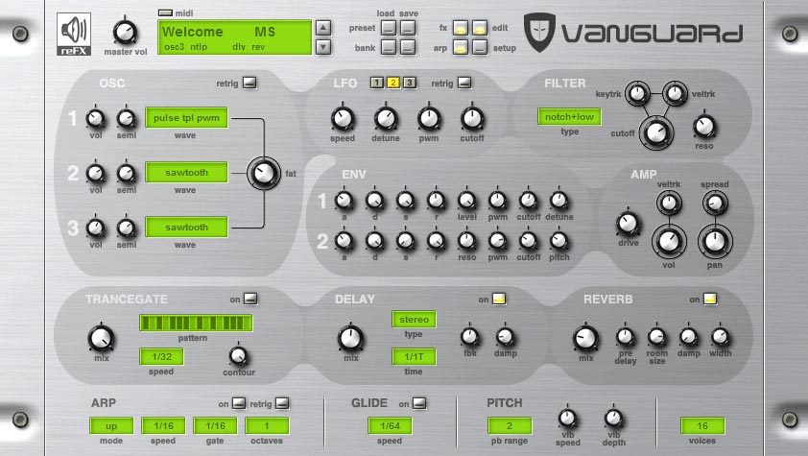Open the edit page button
This screenshot has height=456, width=808.
[x=480, y=28]
